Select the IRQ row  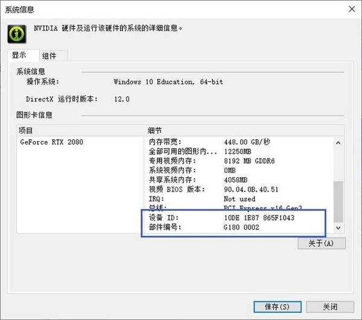click(240, 199)
